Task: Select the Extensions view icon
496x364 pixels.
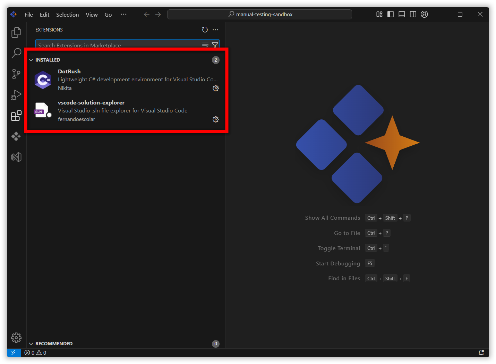Action: coord(16,116)
